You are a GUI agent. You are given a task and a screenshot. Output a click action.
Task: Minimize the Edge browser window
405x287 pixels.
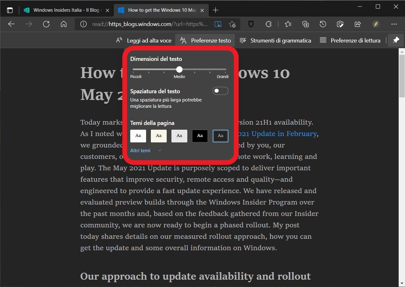pos(360,6)
